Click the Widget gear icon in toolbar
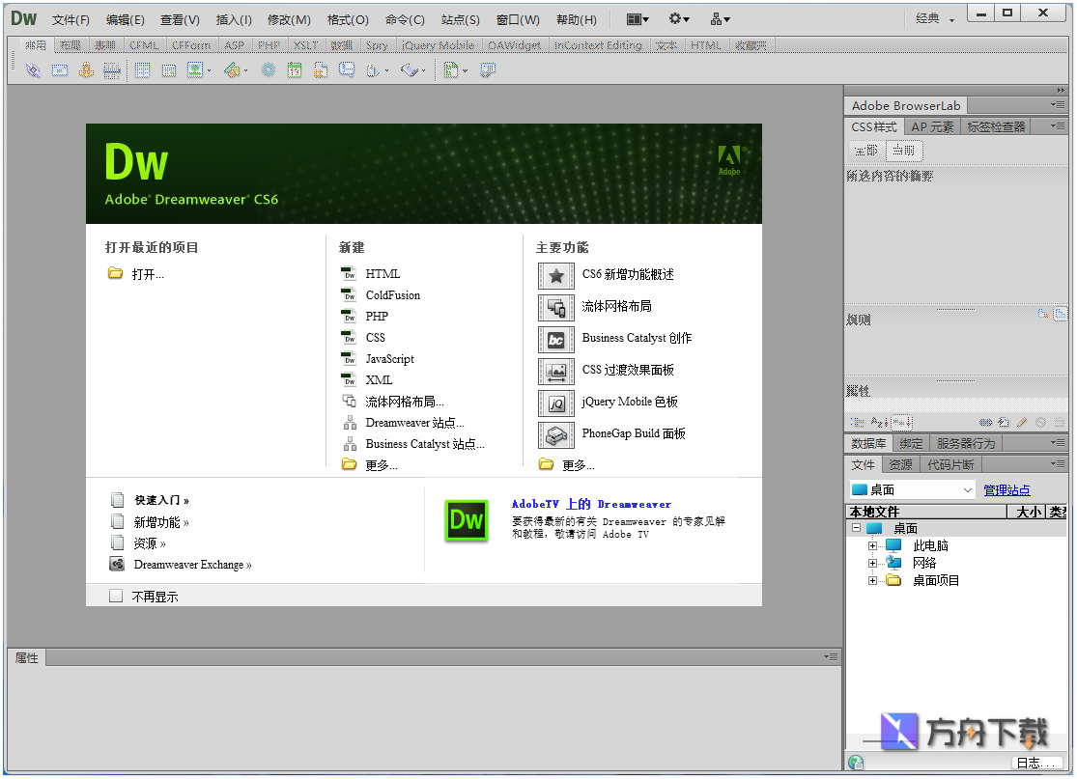This screenshot has height=779, width=1077. pos(268,70)
